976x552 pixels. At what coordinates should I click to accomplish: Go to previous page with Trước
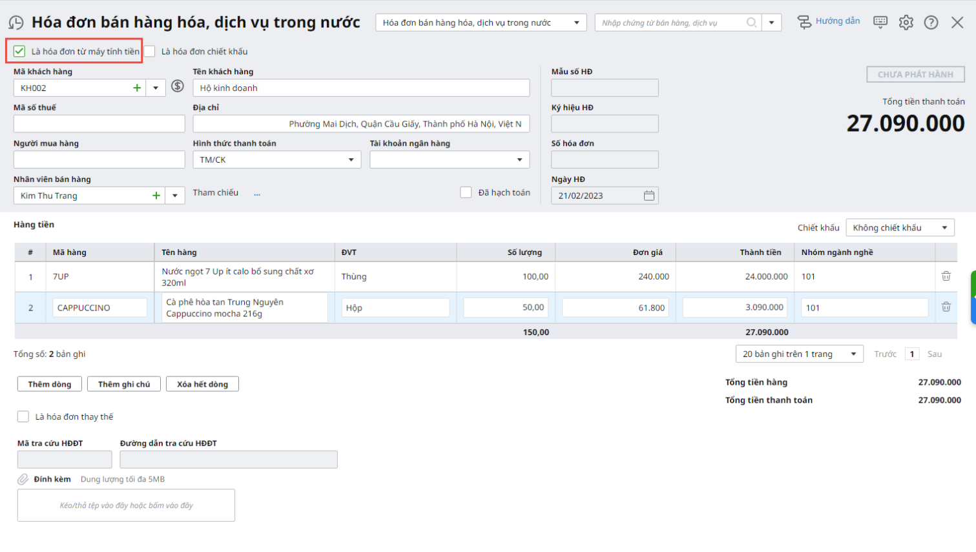[x=885, y=354]
